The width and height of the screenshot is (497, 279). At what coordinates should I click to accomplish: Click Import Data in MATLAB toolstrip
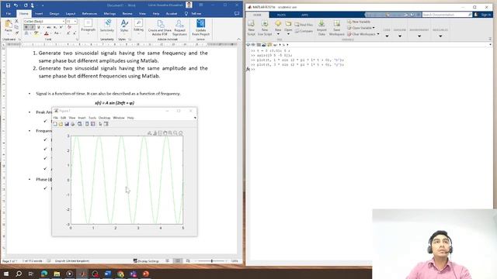tap(321, 28)
